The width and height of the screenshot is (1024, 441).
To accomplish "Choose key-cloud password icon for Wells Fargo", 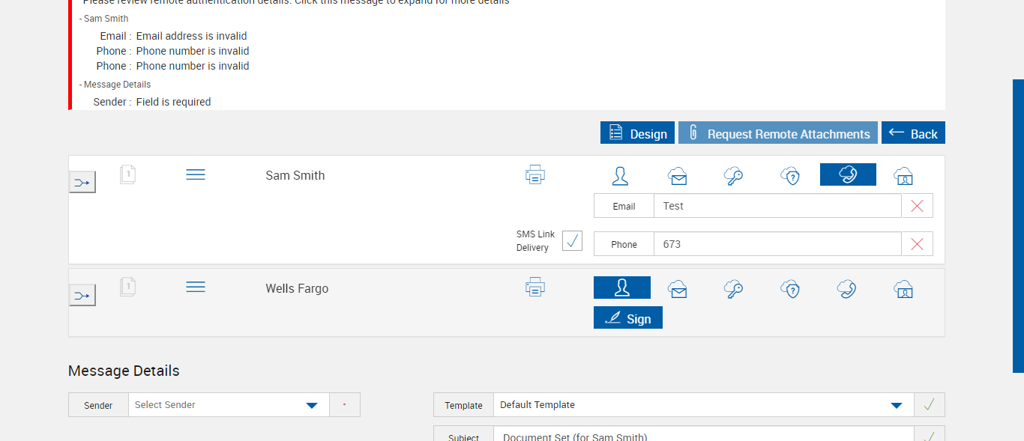I will 733,289.
